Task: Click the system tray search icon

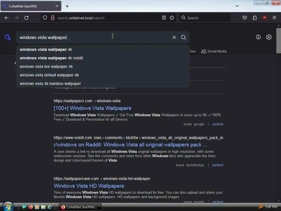Action: pos(261,207)
